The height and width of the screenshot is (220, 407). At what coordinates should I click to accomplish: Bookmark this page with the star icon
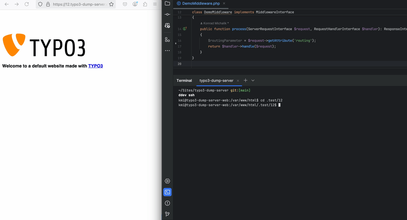pos(111,4)
